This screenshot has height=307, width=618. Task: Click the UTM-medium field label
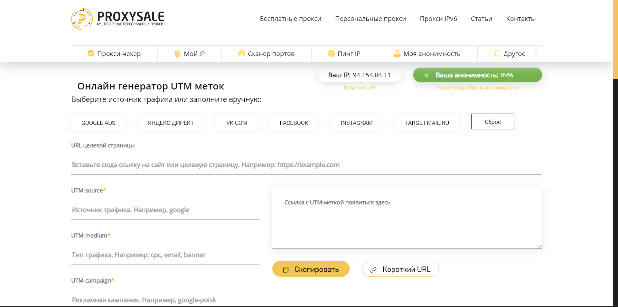pyautogui.click(x=91, y=236)
